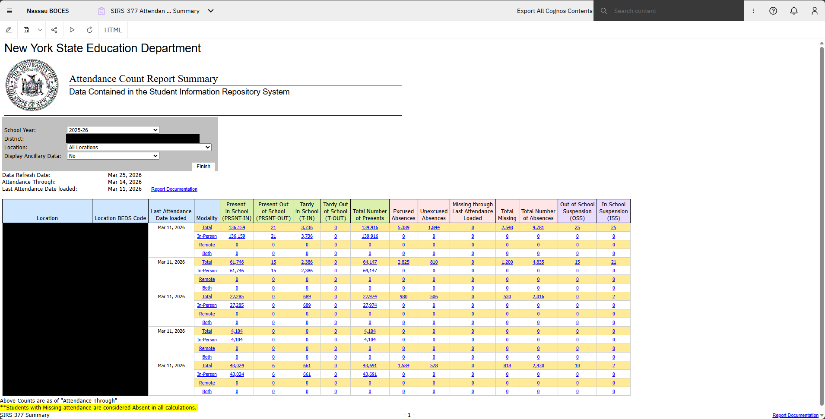Click the Location column header
The height and width of the screenshot is (419, 825).
coord(47,211)
